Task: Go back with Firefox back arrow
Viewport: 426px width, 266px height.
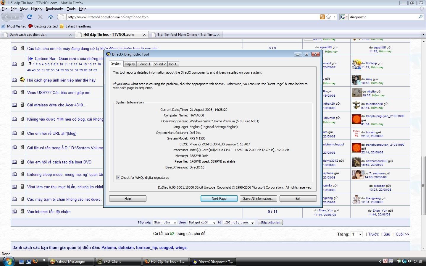Action: pos(7,17)
